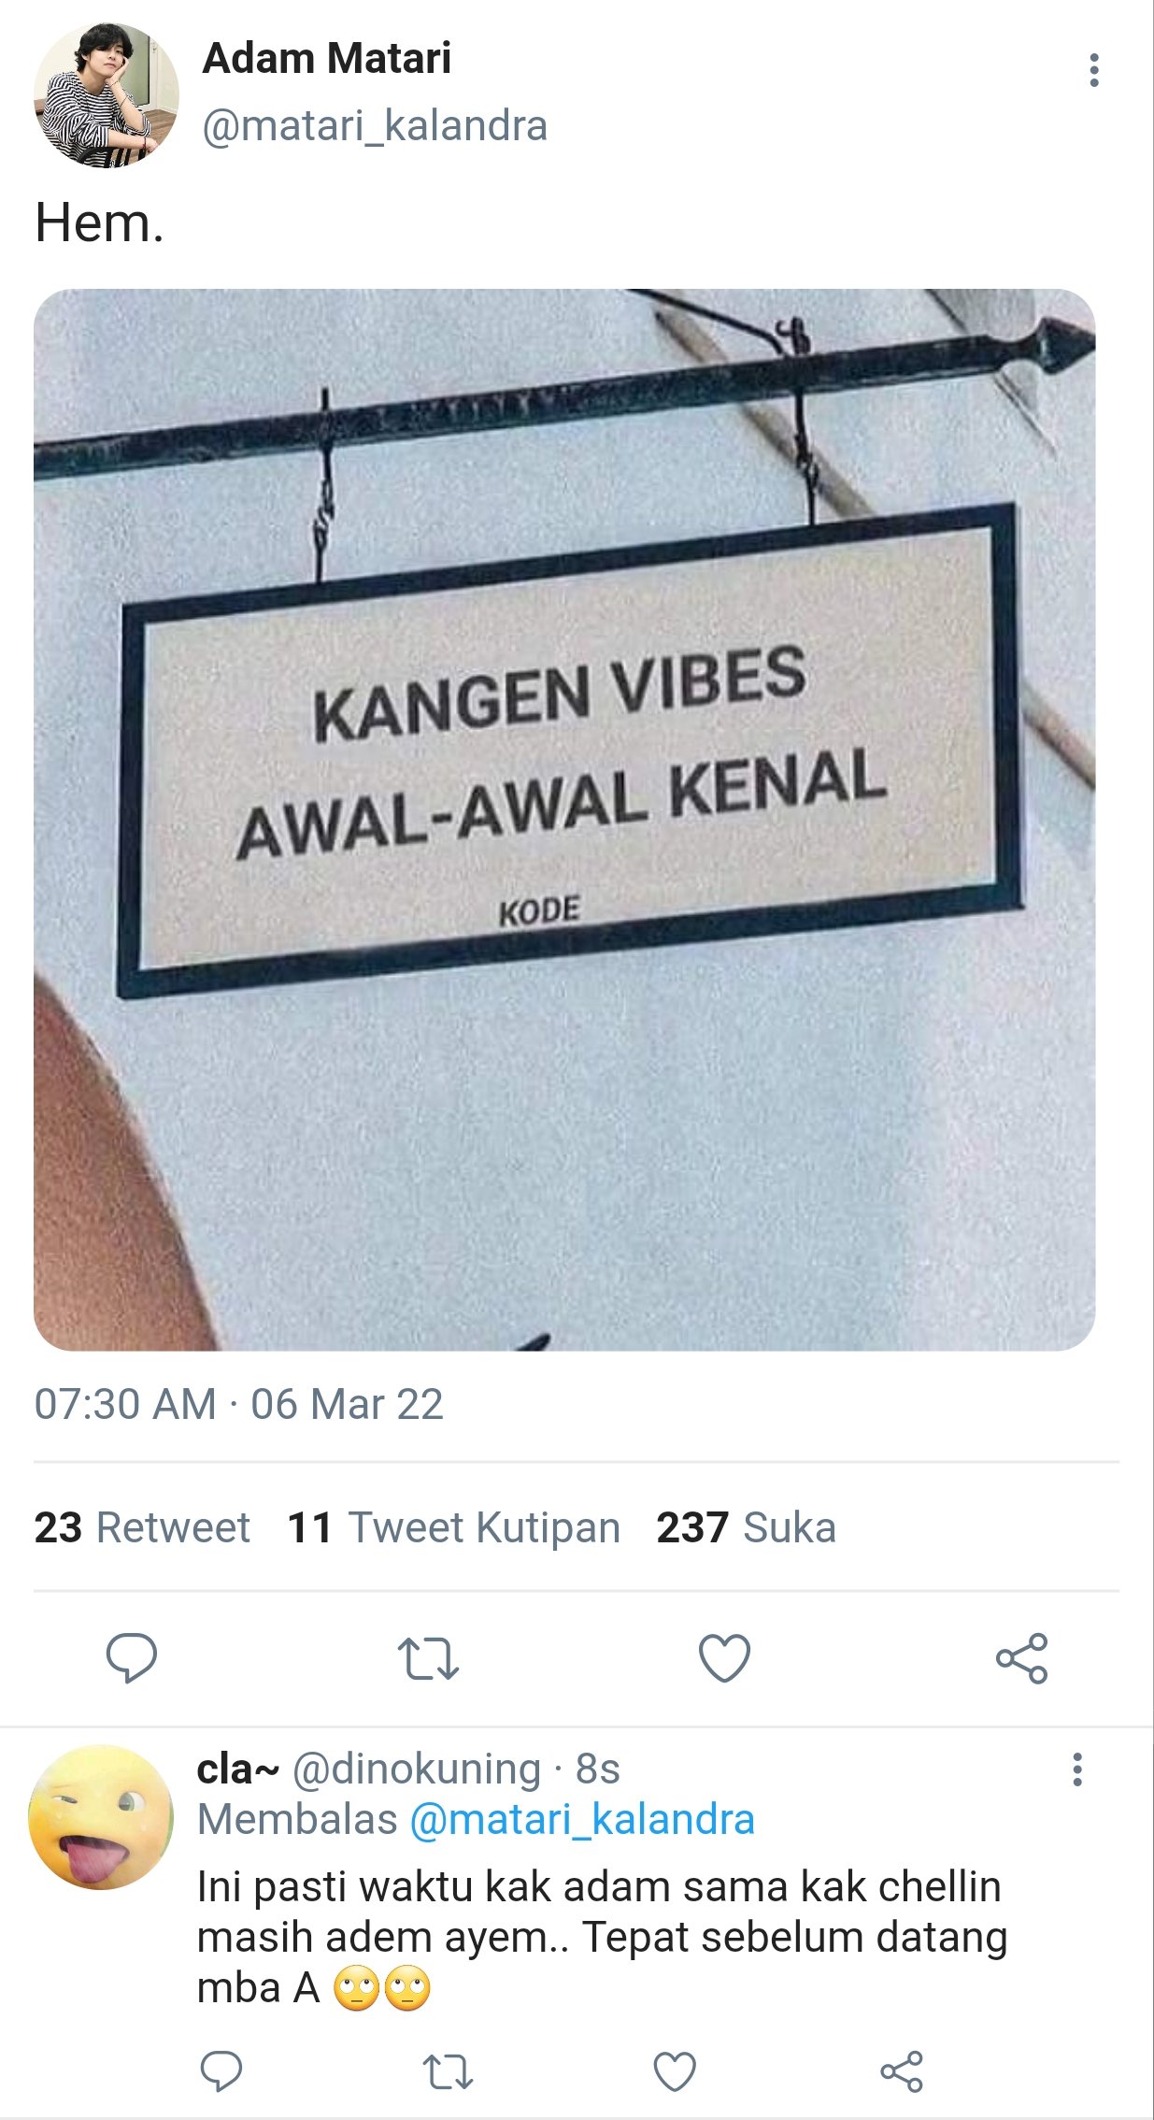The image size is (1154, 2120).
Task: Open the Adam Matari display name
Action: [x=327, y=58]
